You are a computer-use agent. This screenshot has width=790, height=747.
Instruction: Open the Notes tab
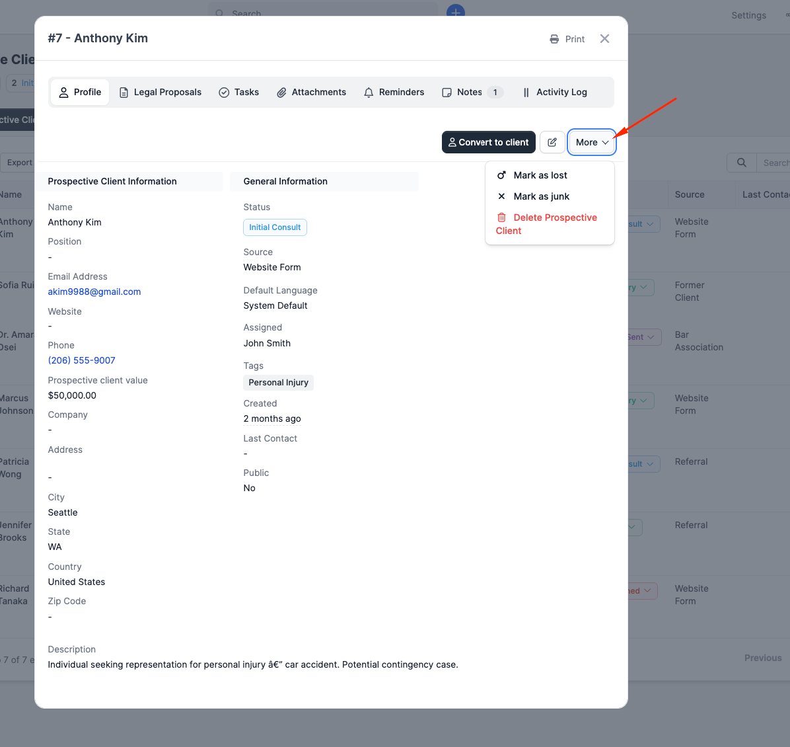tap(472, 93)
